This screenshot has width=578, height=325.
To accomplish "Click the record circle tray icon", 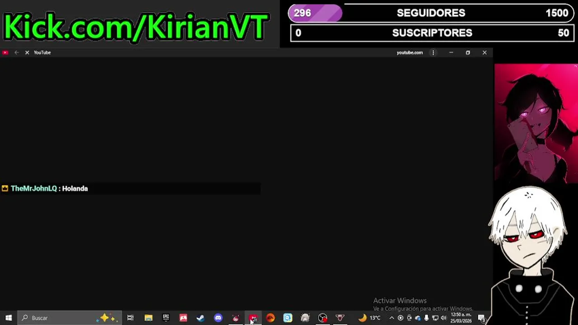I will coord(401,318).
